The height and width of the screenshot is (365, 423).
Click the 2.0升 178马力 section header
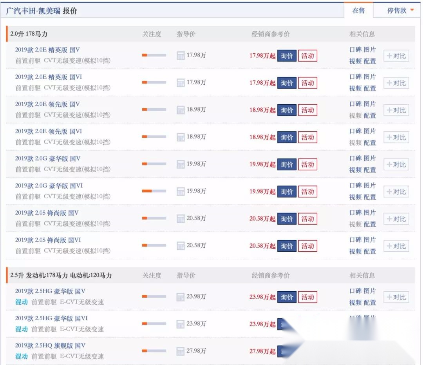pos(29,34)
